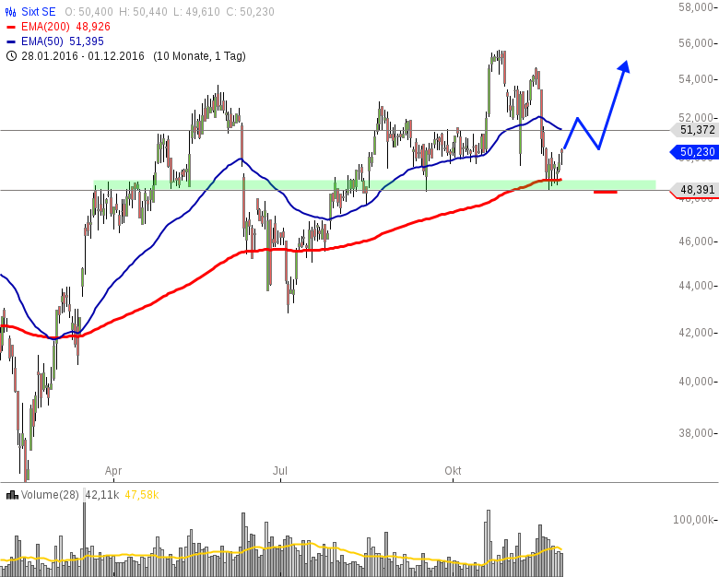Click the 40,000 axis label
Viewport: 719px width, 577px height.
[696, 382]
